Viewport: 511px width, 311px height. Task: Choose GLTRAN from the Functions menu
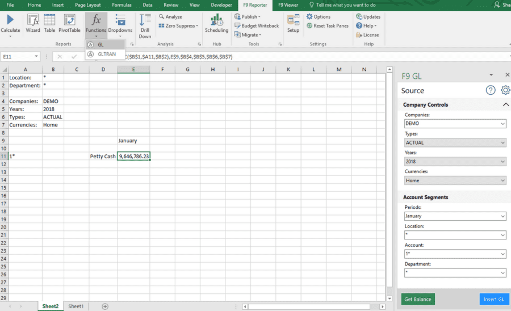(x=105, y=54)
